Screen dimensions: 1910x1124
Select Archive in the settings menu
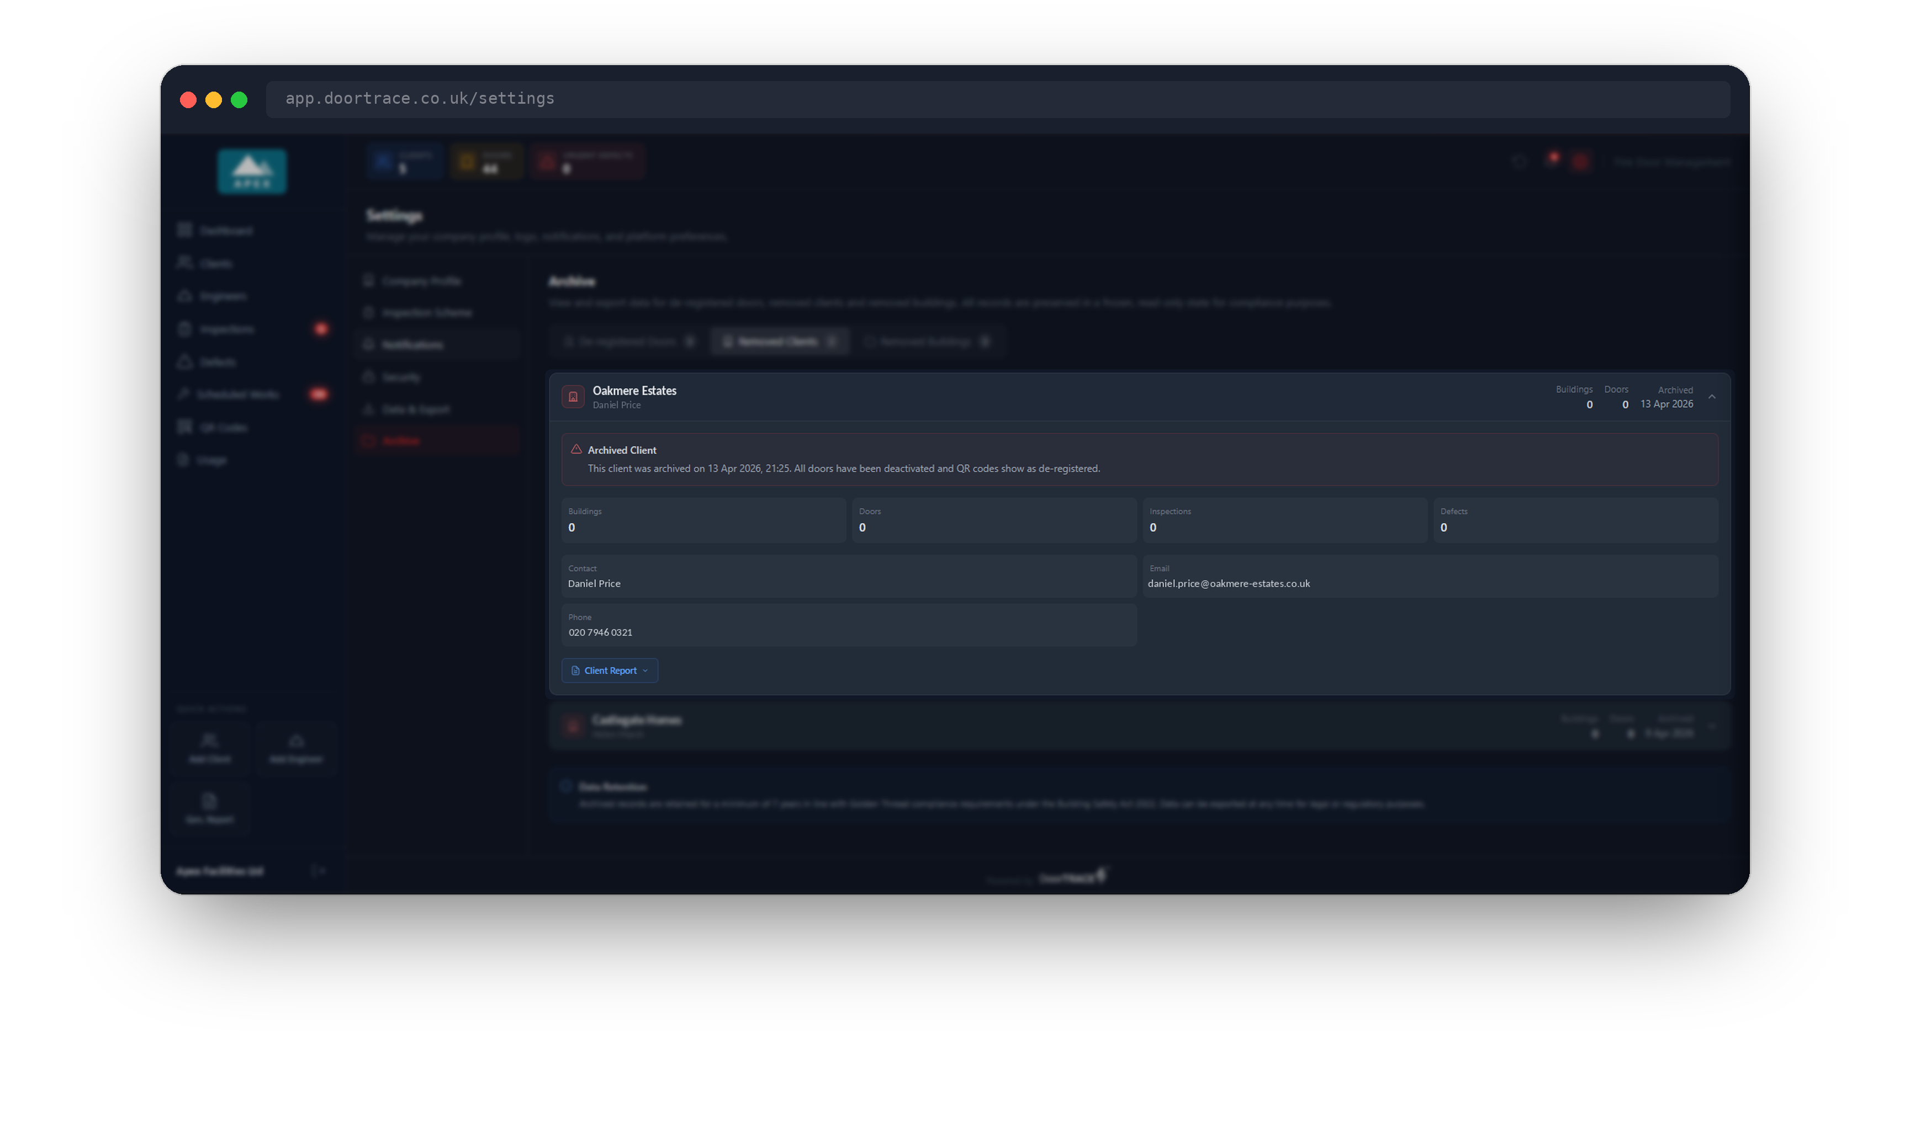pyautogui.click(x=437, y=441)
